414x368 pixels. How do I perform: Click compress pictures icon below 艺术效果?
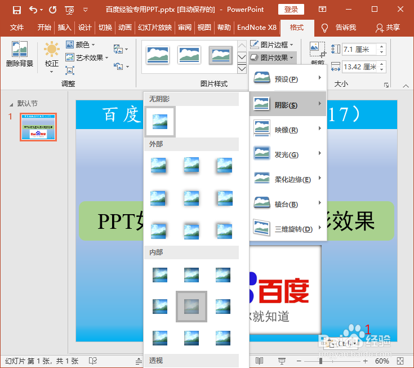(x=70, y=70)
